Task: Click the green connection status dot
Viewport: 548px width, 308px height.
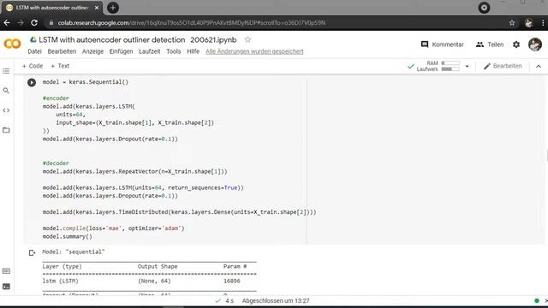Action: (x=537, y=300)
